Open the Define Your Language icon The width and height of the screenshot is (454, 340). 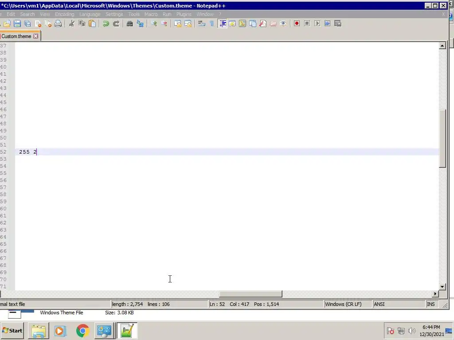(232, 24)
